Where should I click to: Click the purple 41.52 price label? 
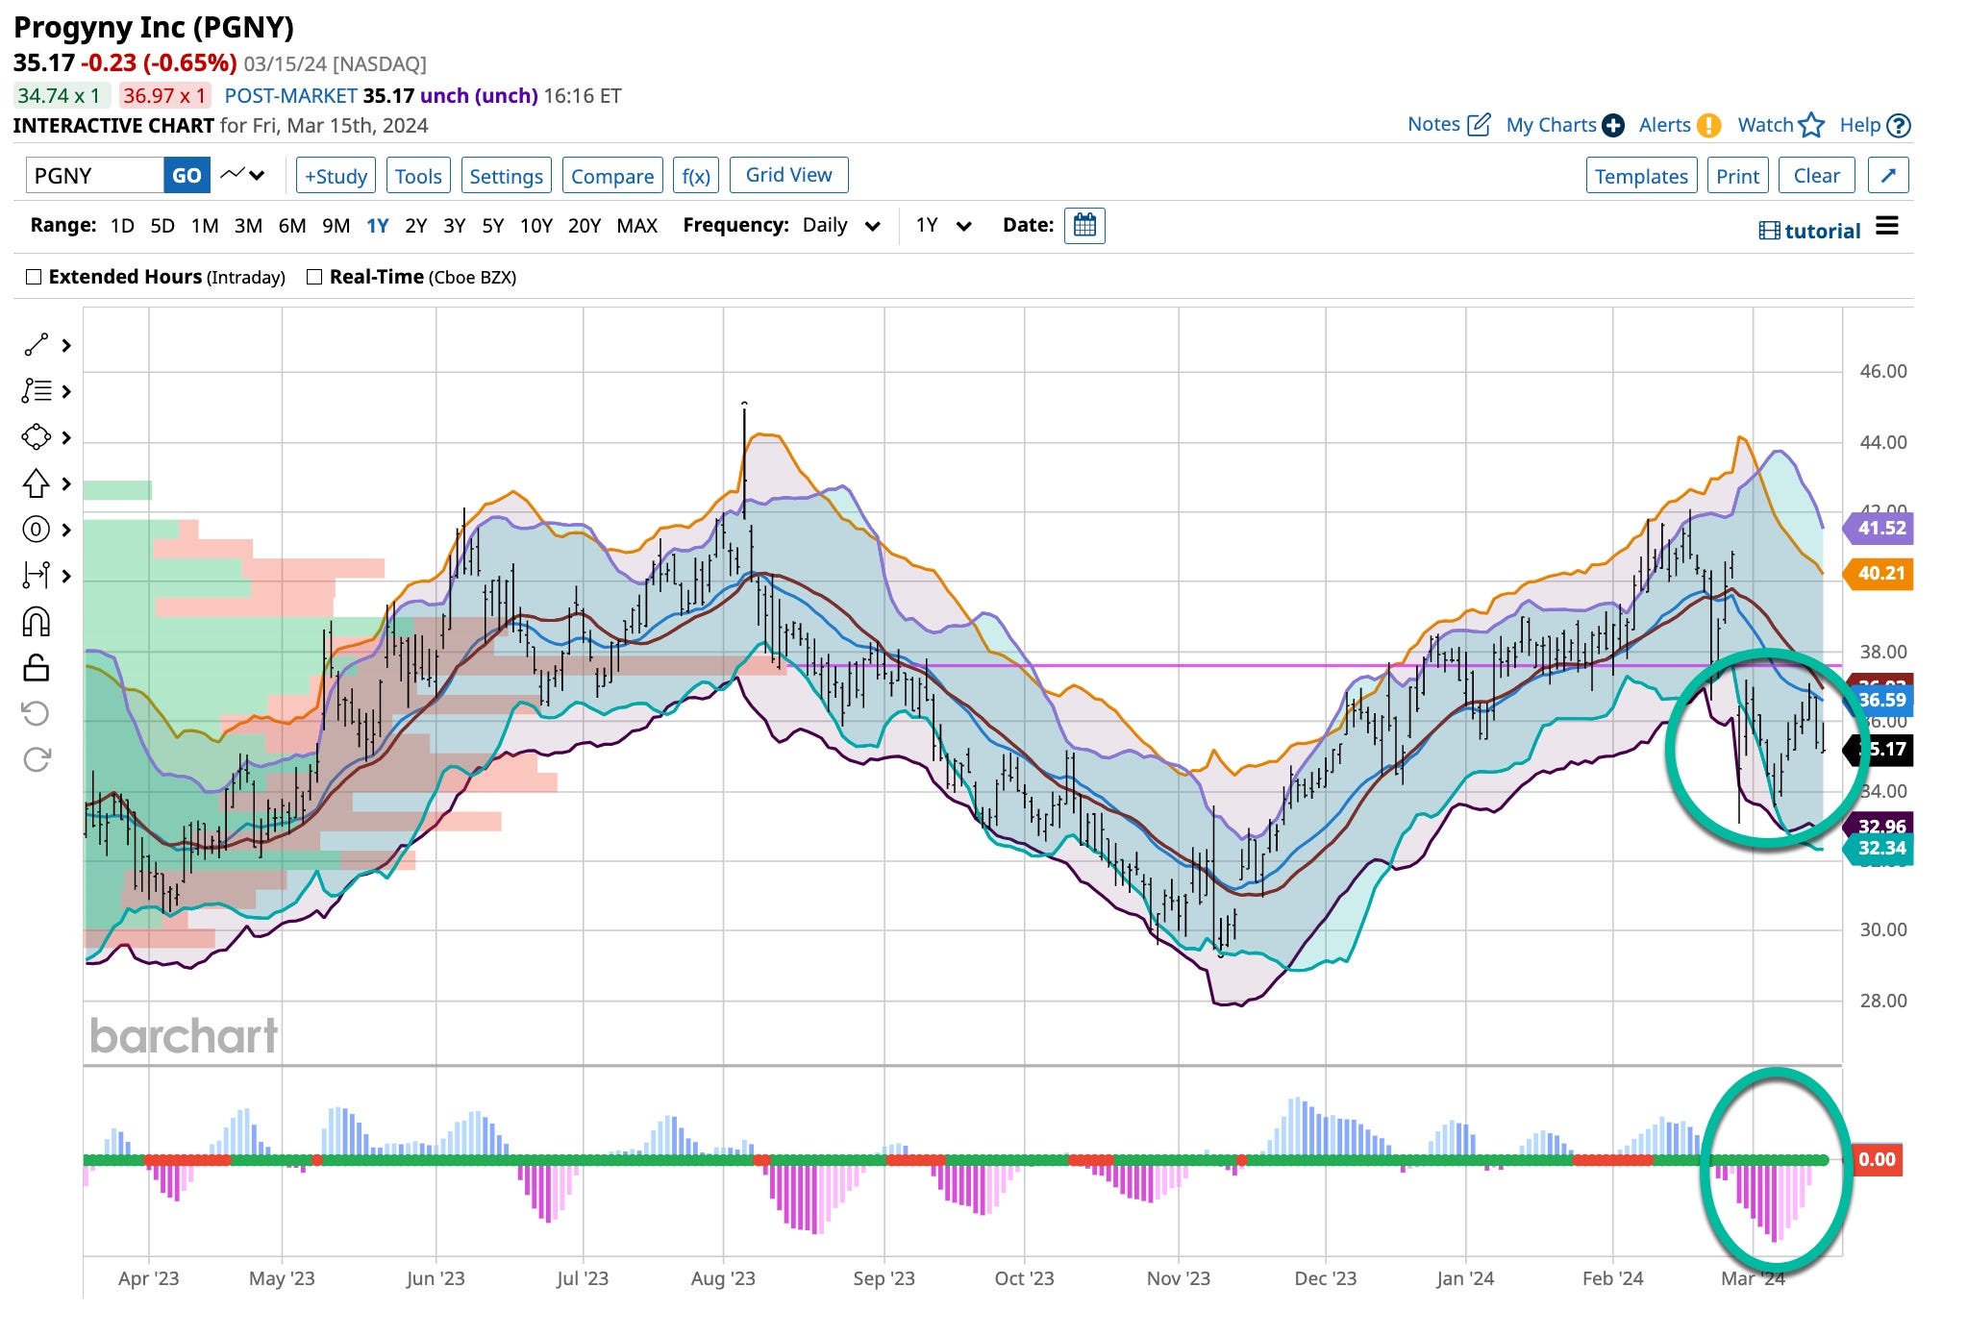[x=1879, y=528]
